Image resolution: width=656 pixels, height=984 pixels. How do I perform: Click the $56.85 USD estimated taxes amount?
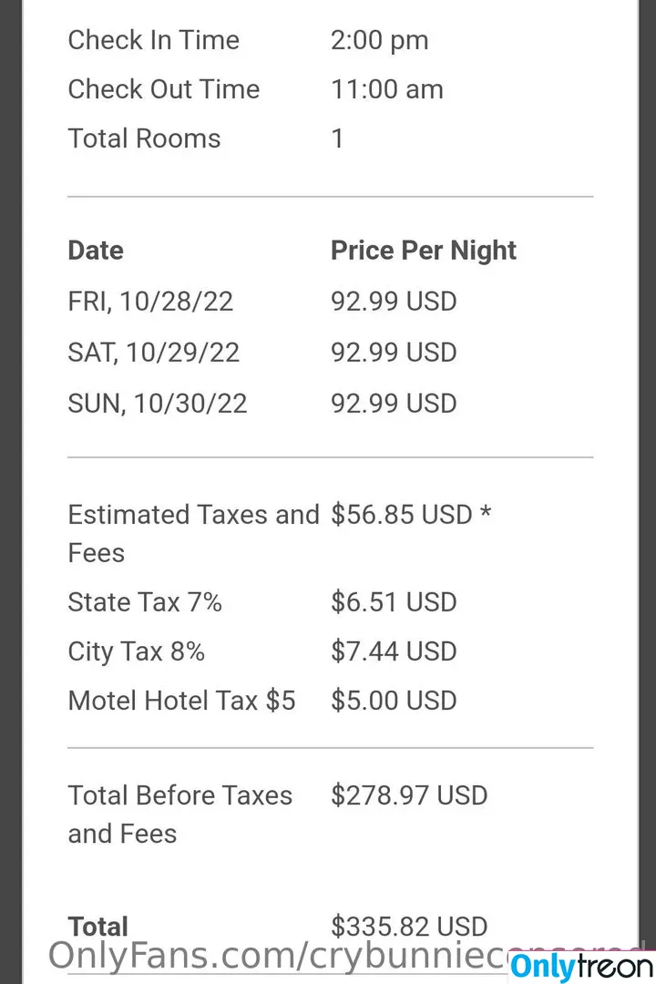point(411,515)
